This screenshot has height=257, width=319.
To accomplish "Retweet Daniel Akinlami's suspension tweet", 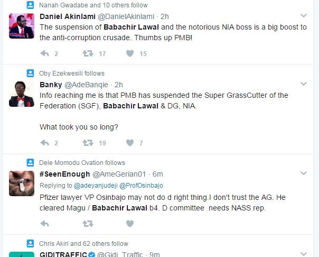I will tap(88, 53).
